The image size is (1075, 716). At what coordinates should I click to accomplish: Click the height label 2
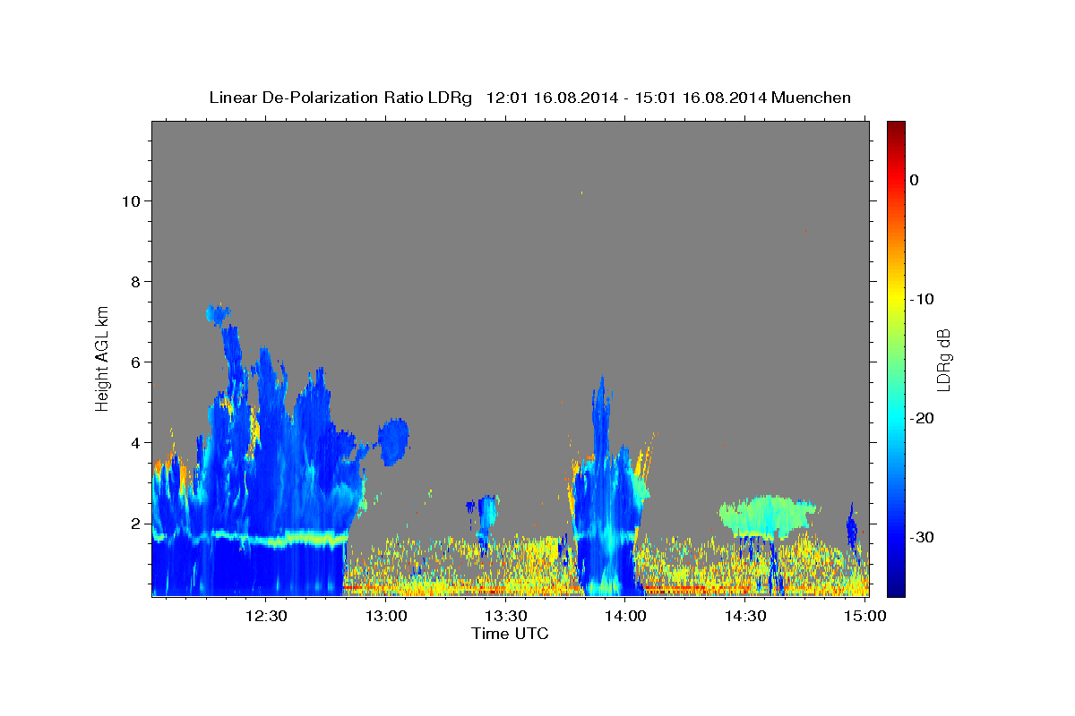pyautogui.click(x=136, y=523)
